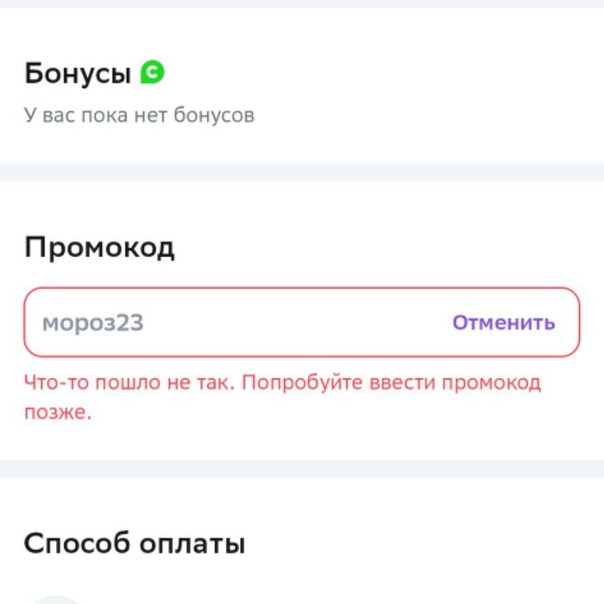This screenshot has height=604, width=604.
Task: Tap the partially visible payment method icon
Action: point(54,598)
